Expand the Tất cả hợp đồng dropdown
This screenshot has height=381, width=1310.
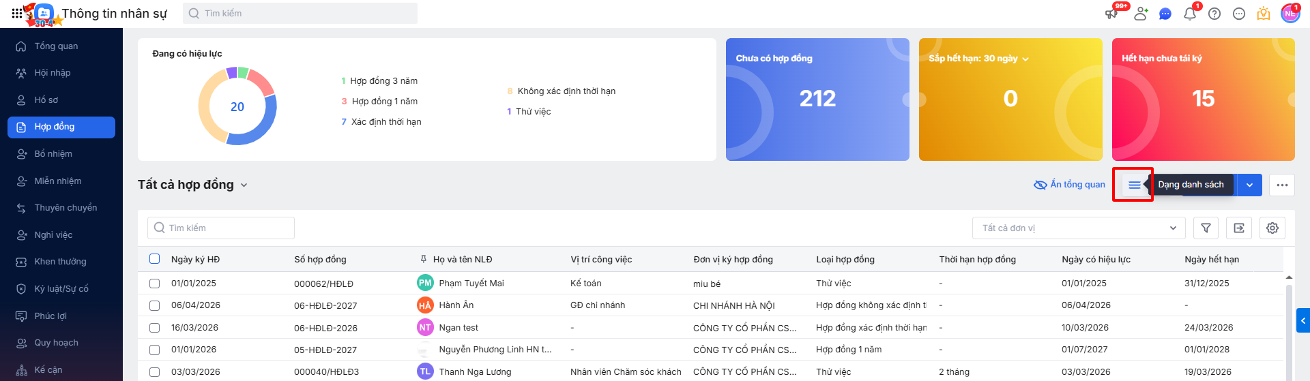point(244,185)
